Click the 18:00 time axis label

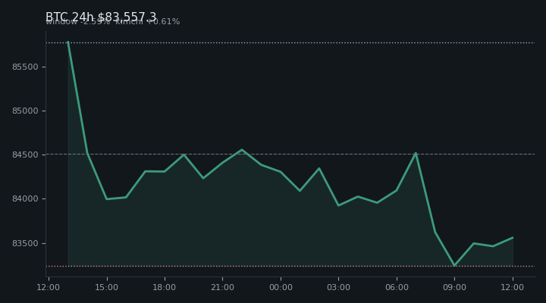(165, 287)
